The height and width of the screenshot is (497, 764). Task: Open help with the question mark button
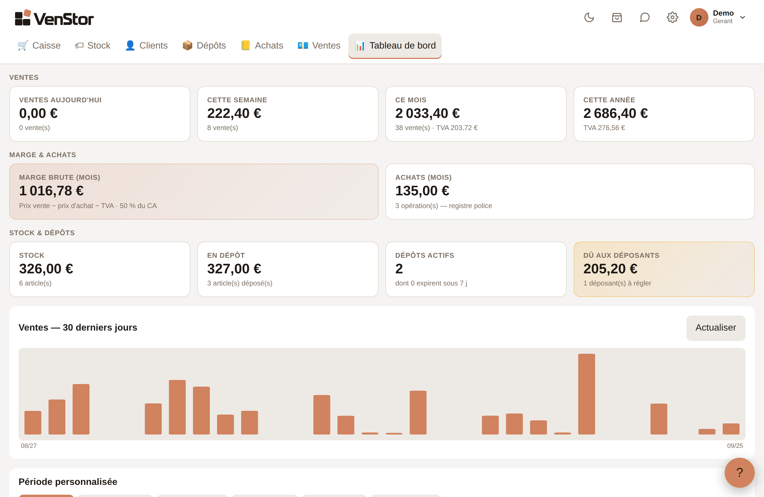[739, 472]
